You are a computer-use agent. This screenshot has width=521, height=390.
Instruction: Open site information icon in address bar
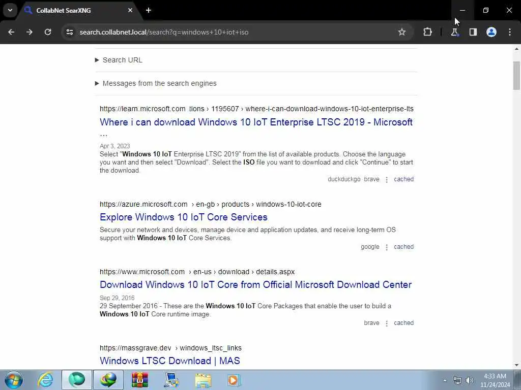[x=69, y=32]
